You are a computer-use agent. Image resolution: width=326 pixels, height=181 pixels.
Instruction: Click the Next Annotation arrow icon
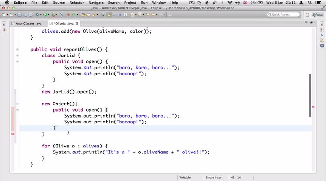(x=132, y=15)
